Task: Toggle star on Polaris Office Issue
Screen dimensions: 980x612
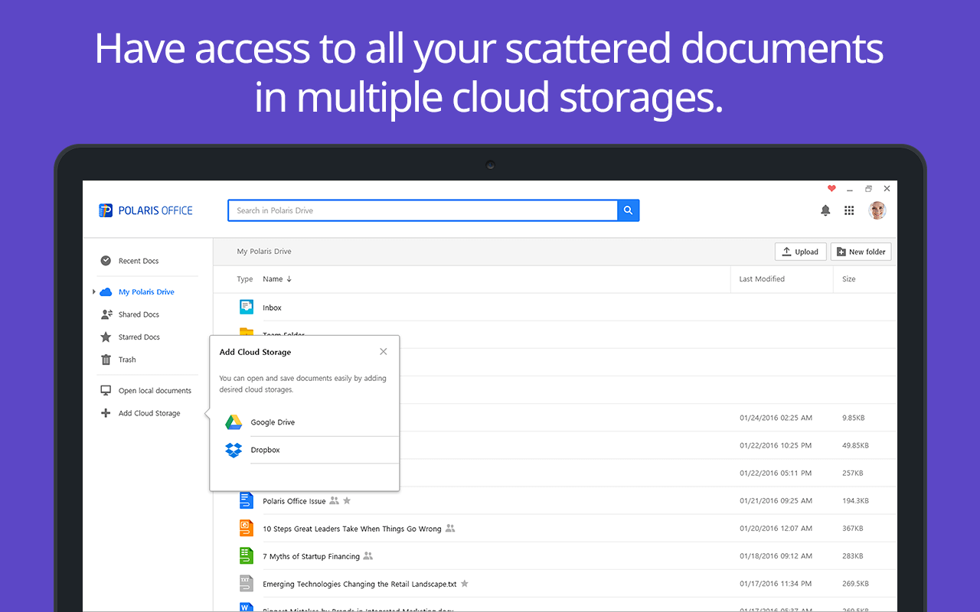Action: (x=347, y=501)
